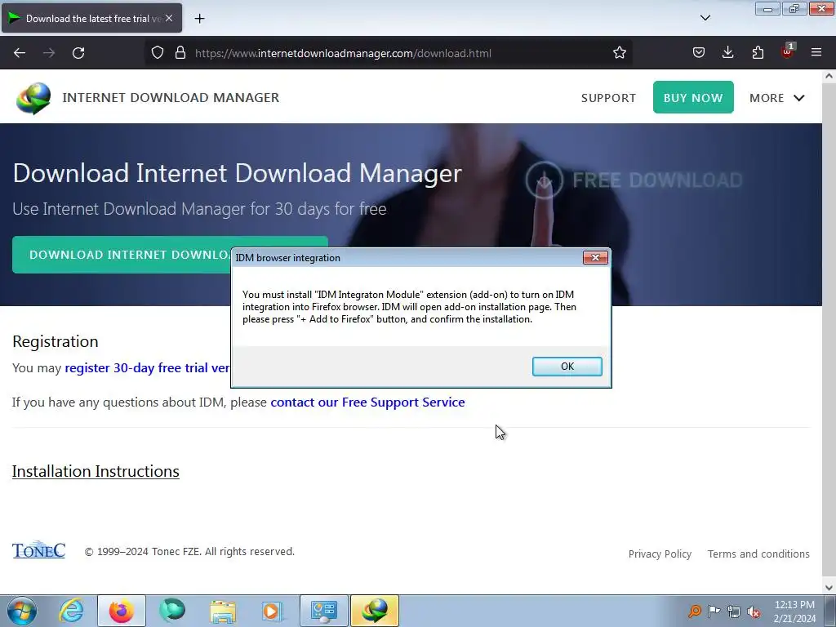Reload the page with the refresh icon
The width and height of the screenshot is (836, 627).
click(x=78, y=53)
